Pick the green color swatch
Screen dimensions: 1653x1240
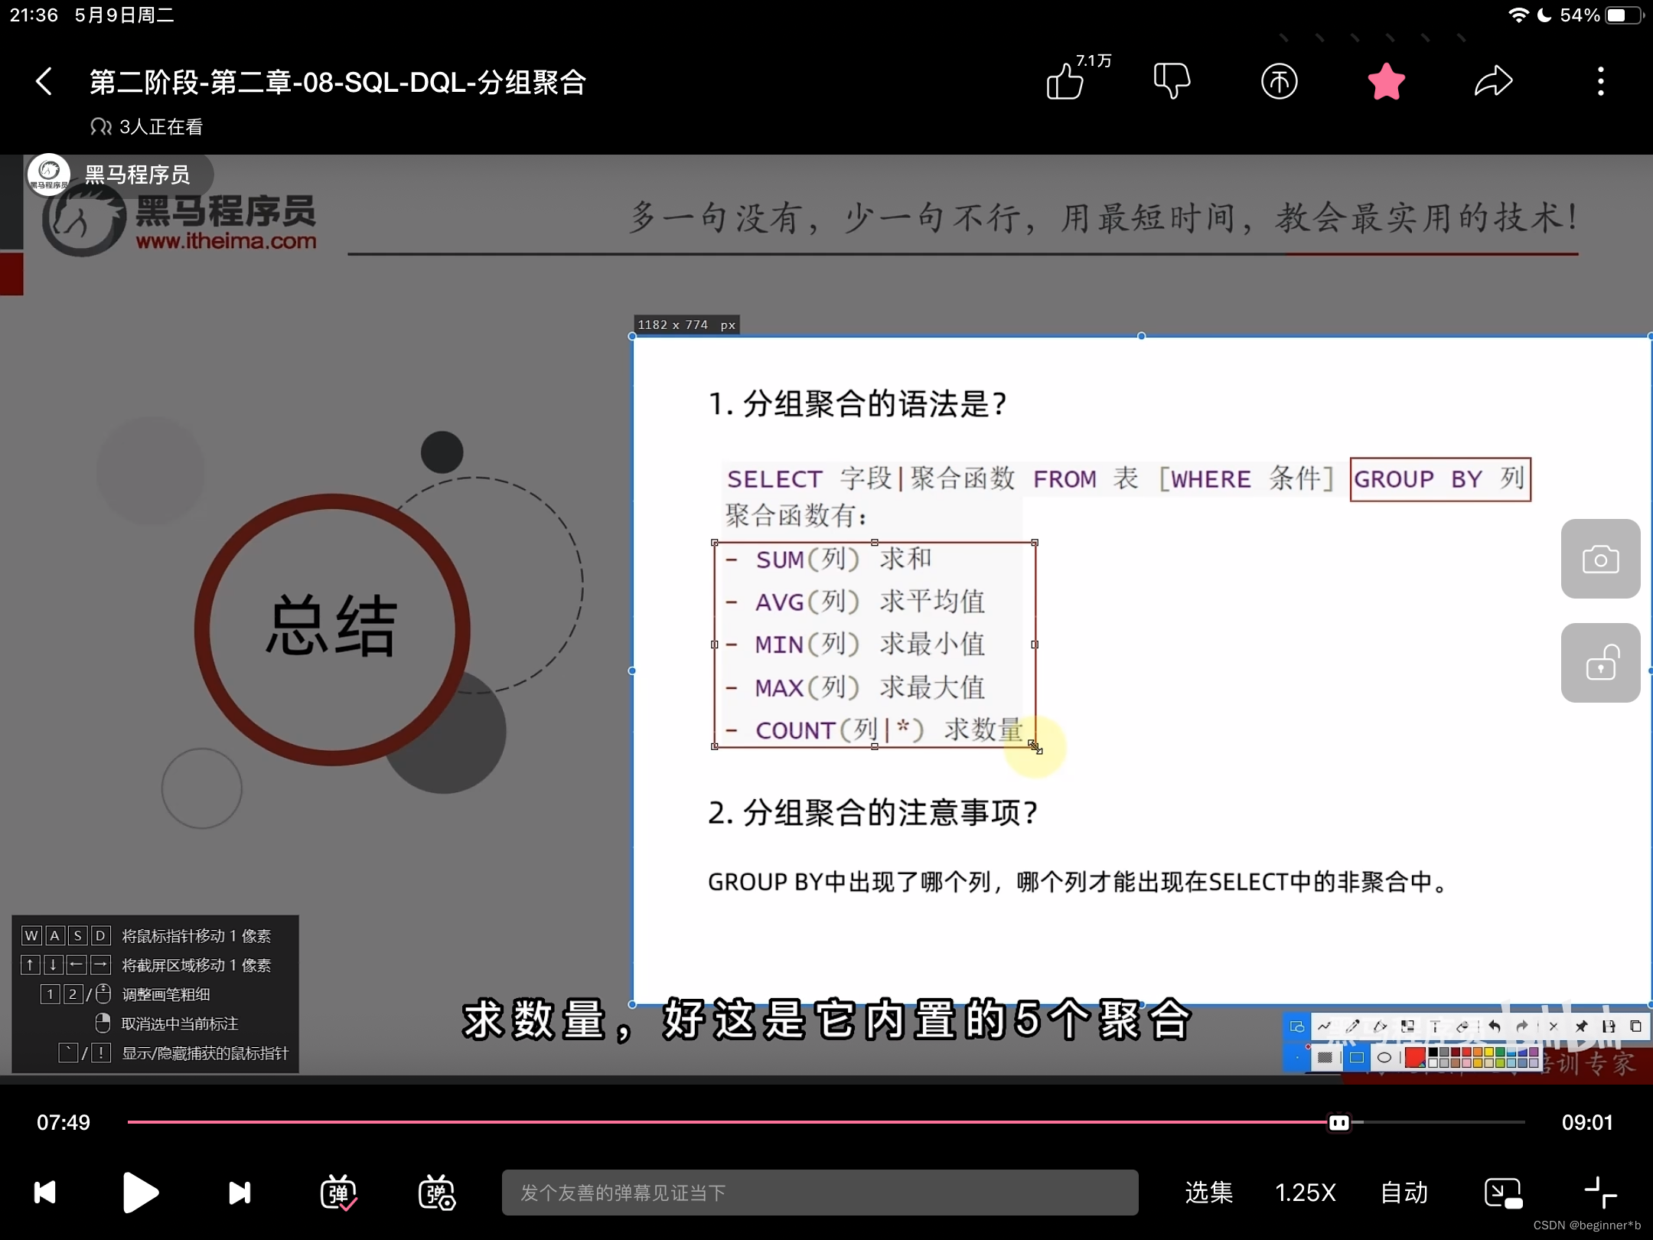1500,1052
